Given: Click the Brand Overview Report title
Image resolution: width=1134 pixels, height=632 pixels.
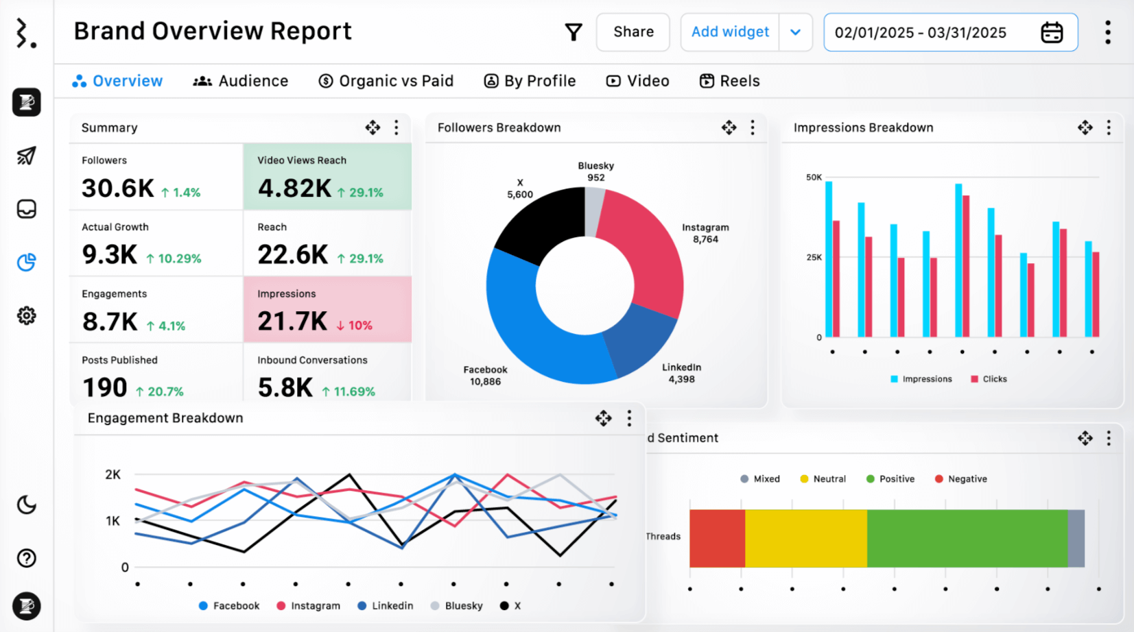Looking at the screenshot, I should coord(213,32).
